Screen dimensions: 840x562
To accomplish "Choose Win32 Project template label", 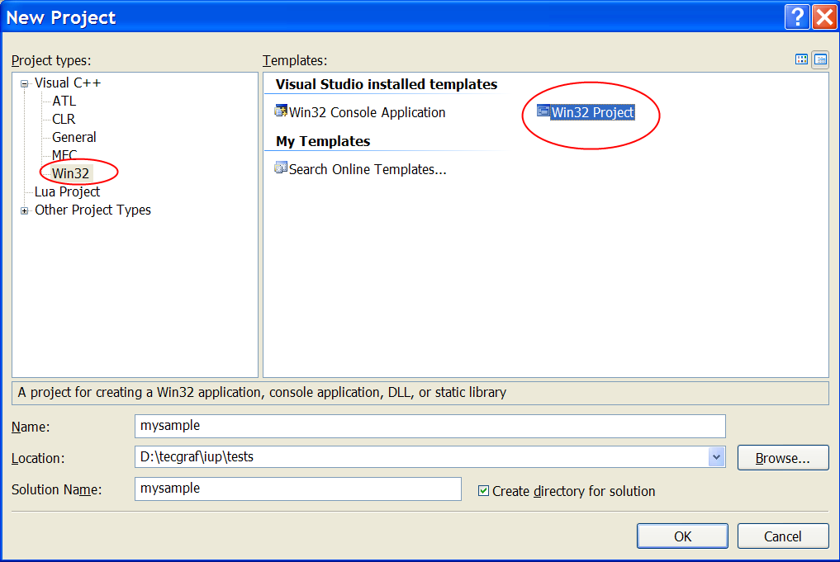I will coord(592,112).
